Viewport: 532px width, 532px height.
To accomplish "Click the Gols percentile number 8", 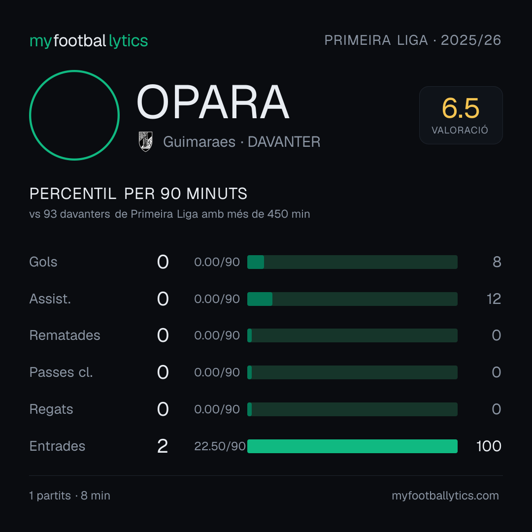I will pyautogui.click(x=497, y=262).
